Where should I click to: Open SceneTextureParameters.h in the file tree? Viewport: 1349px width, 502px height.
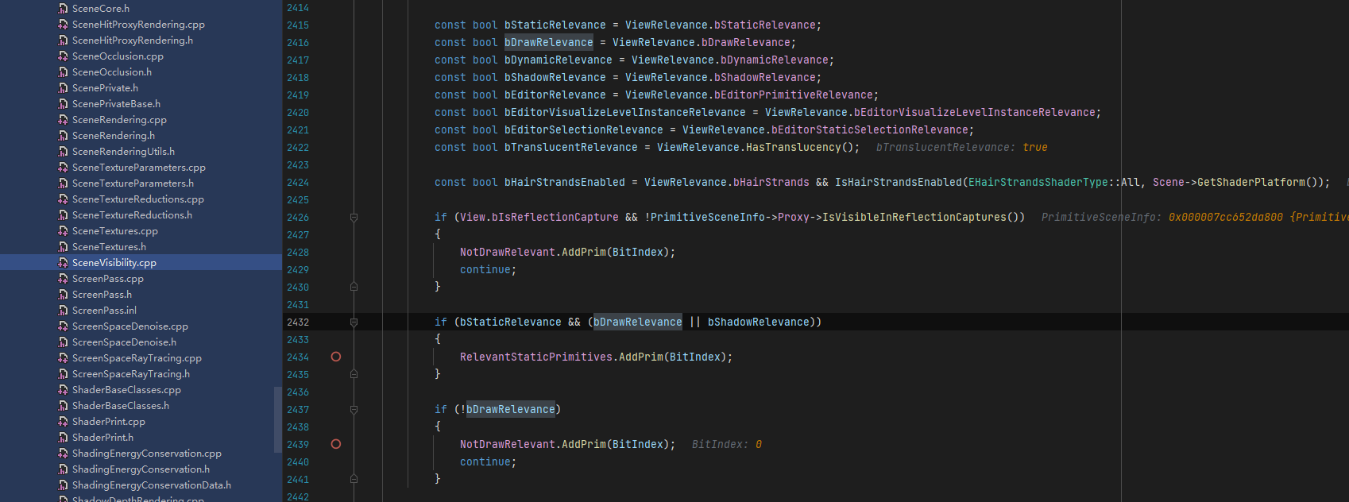tap(133, 183)
